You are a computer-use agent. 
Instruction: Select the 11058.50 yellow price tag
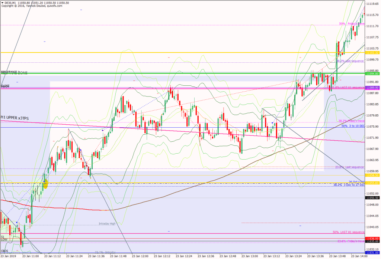coord(372,175)
